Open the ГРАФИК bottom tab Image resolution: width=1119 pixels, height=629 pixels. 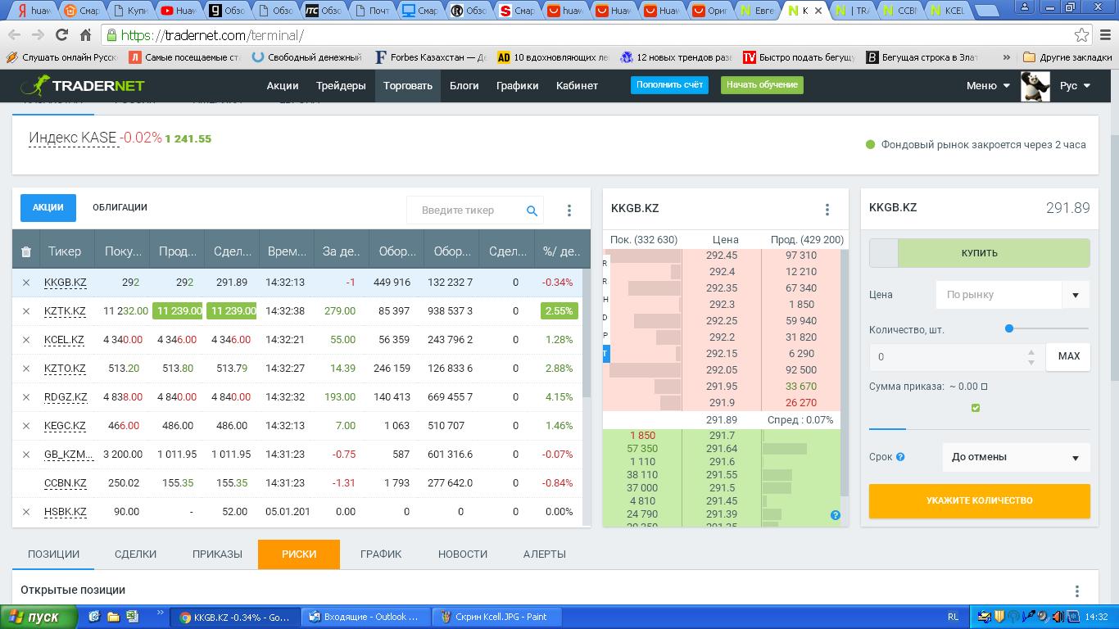[381, 554]
